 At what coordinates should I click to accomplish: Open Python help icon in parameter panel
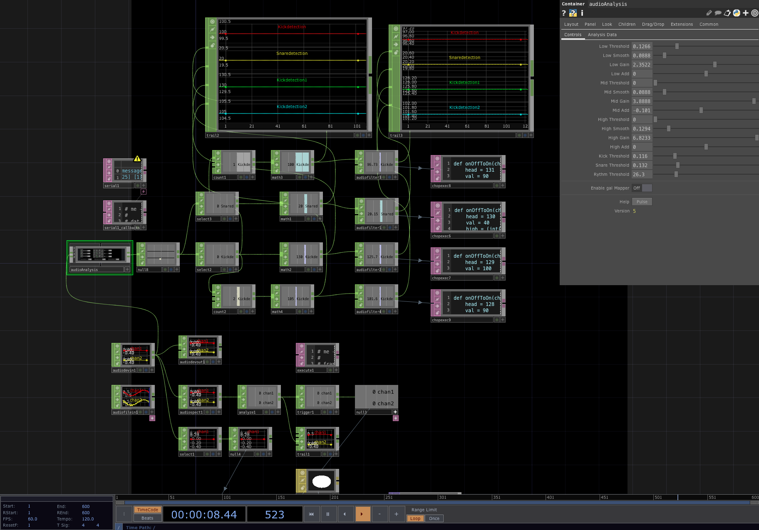tap(573, 13)
